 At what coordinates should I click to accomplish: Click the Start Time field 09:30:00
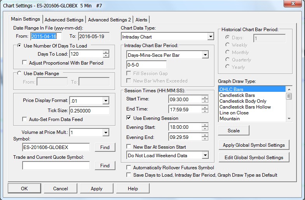click(185, 99)
